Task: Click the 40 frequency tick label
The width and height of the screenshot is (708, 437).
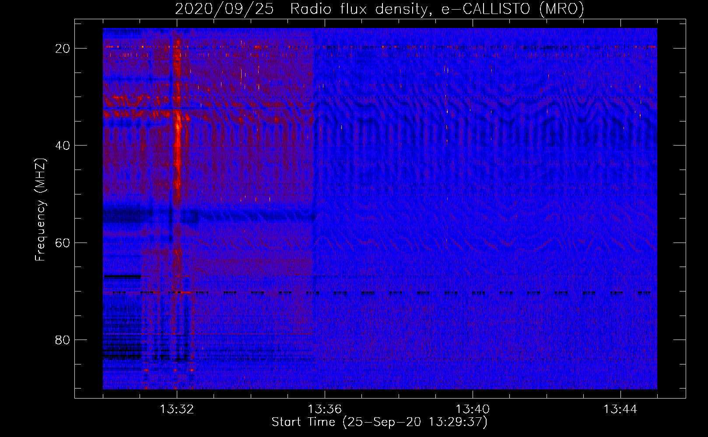Action: pos(63,146)
